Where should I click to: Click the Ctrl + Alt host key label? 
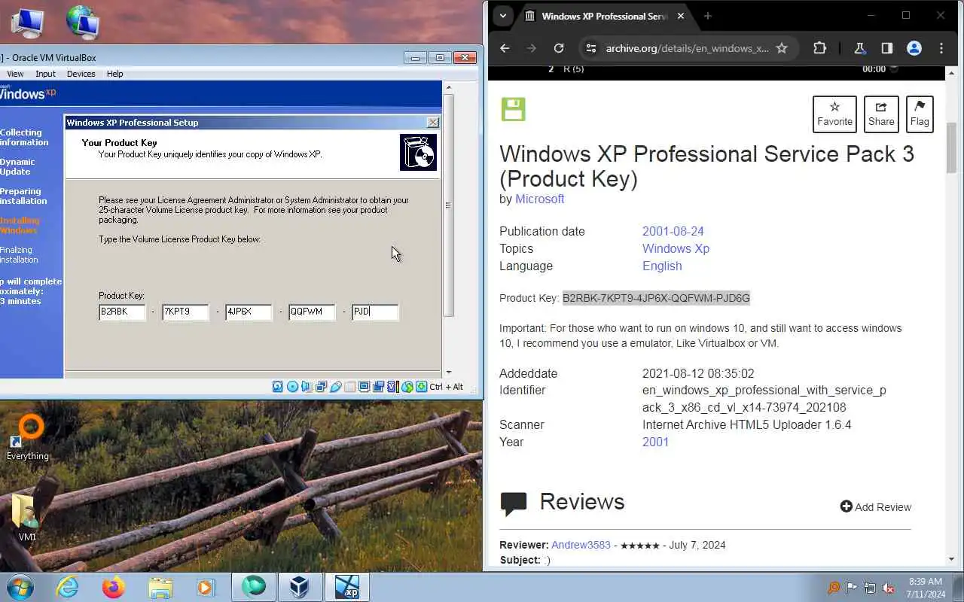[x=447, y=387]
